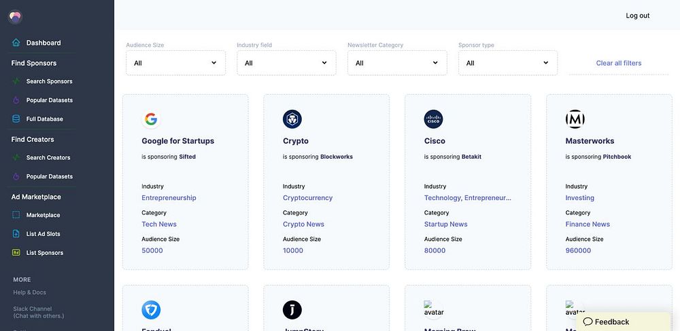This screenshot has height=331, width=680.
Task: Click Crypto News category link
Action: click(x=303, y=224)
